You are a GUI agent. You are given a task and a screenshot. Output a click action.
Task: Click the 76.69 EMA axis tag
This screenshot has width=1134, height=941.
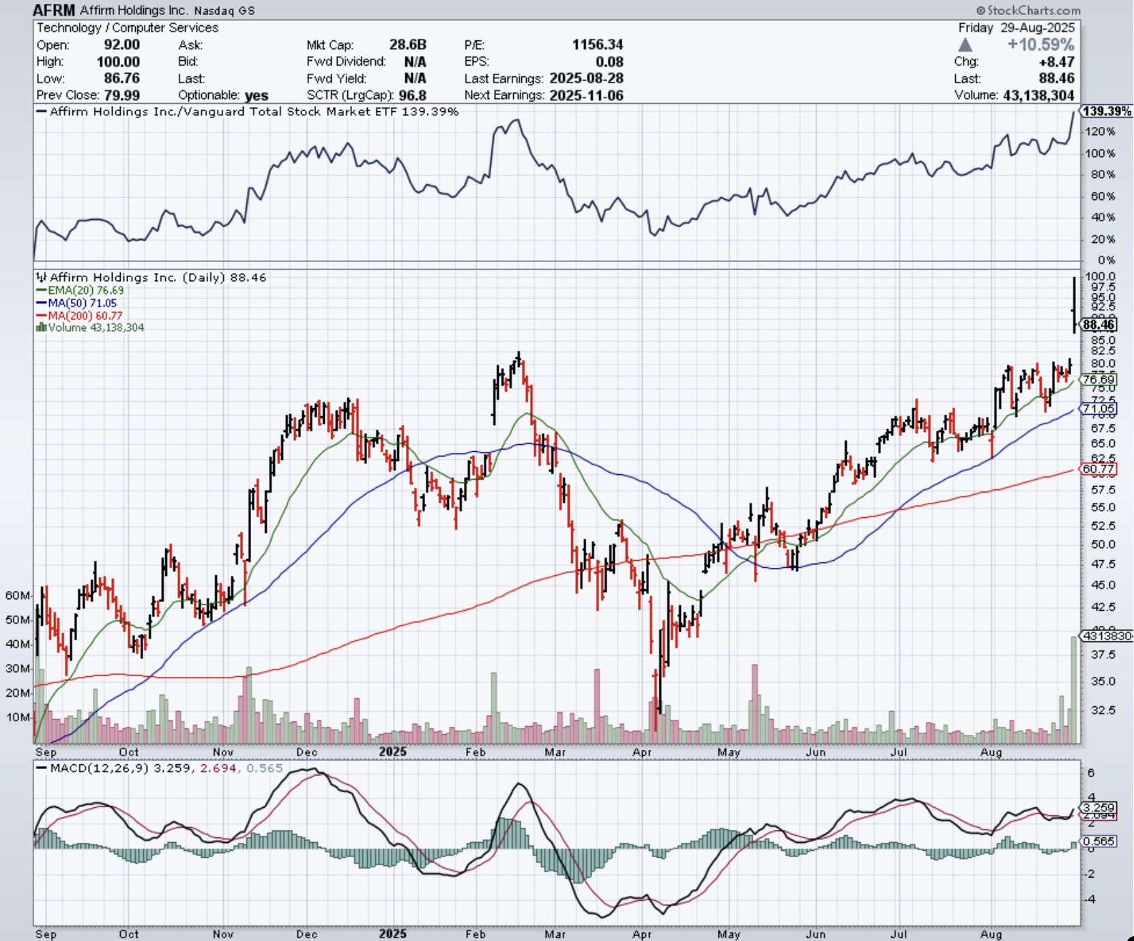coord(1098,379)
